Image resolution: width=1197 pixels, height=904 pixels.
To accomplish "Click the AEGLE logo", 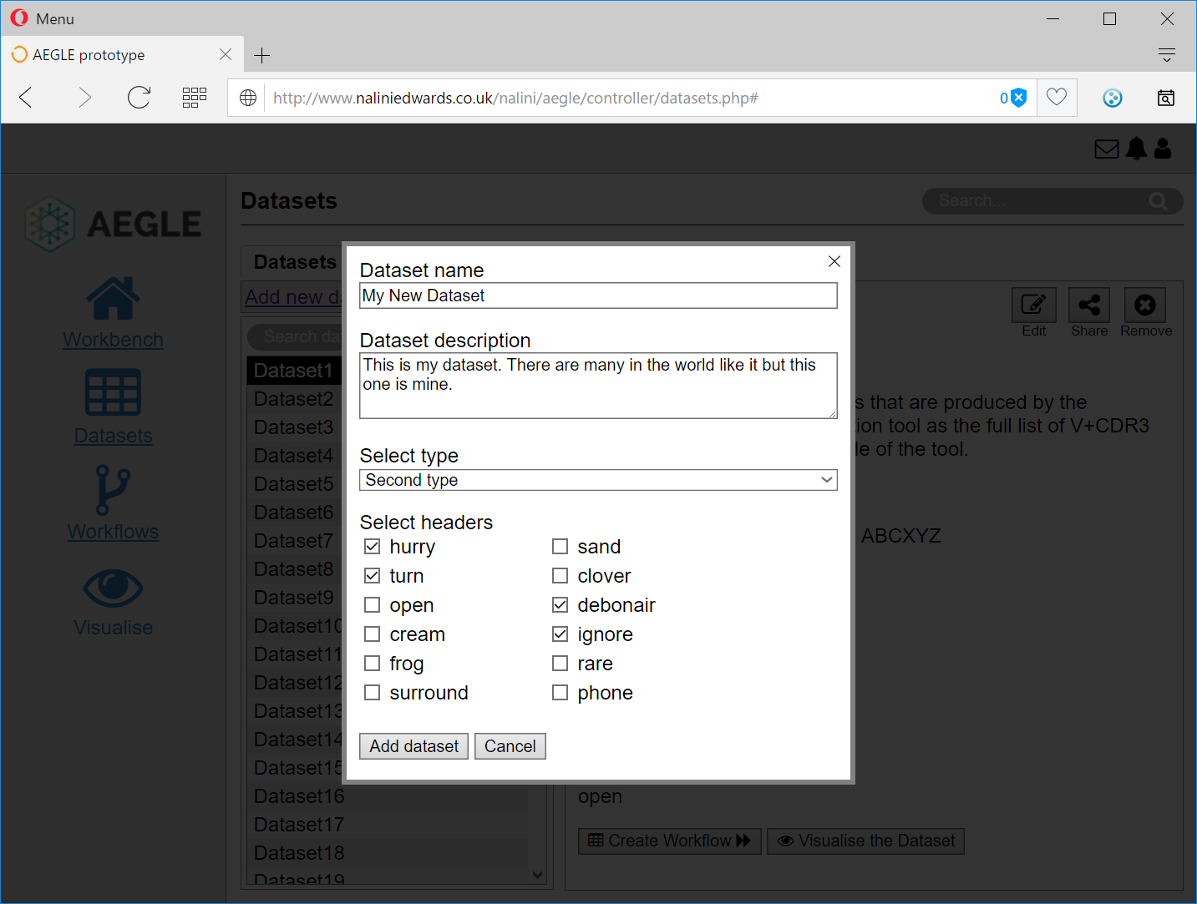I will tap(113, 224).
